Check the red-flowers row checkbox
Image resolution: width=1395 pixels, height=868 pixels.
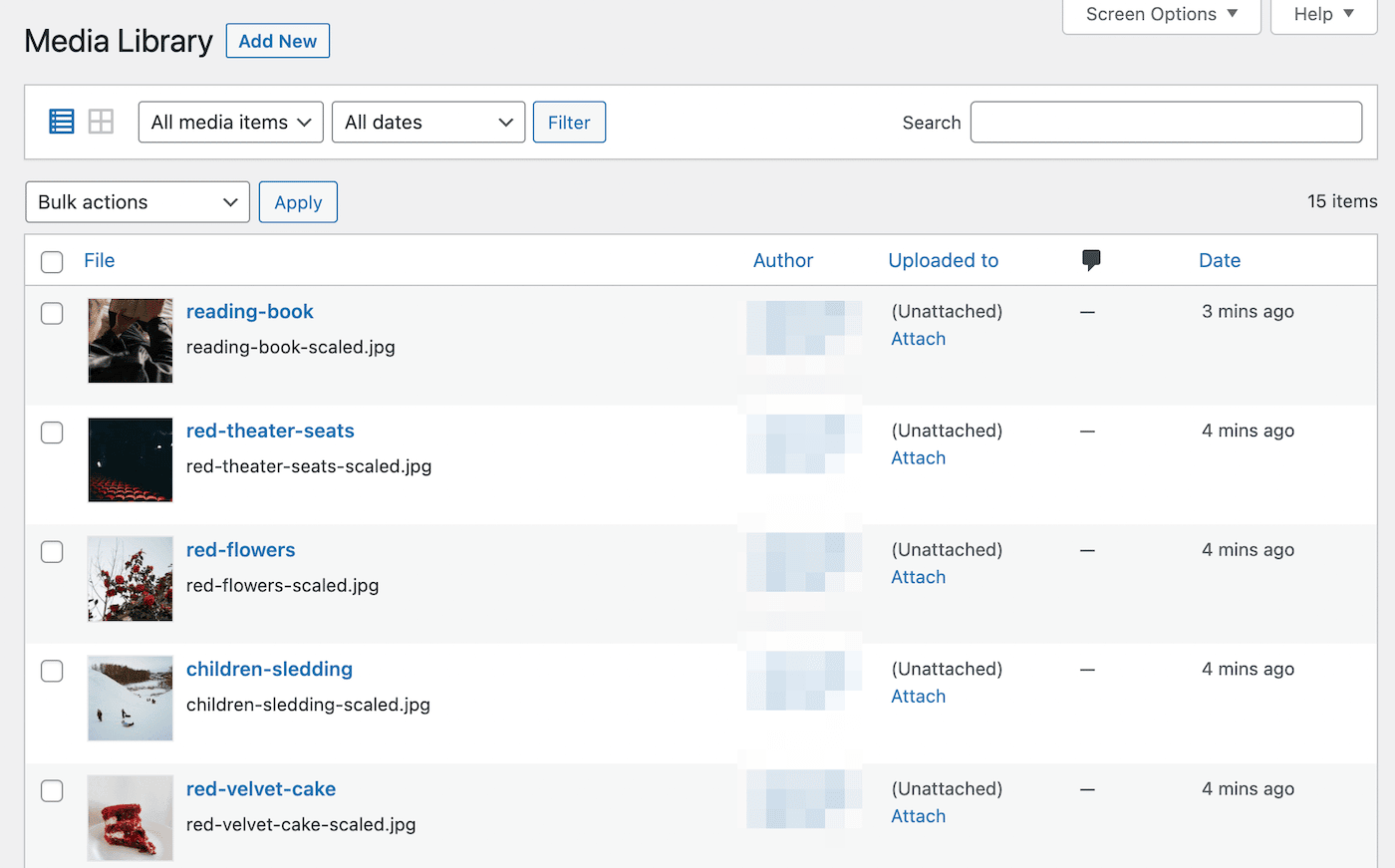coord(52,552)
